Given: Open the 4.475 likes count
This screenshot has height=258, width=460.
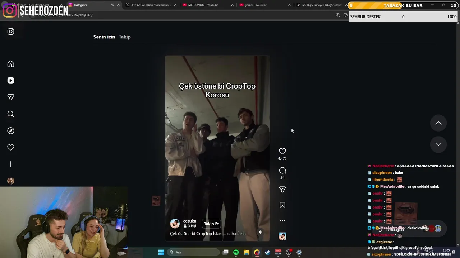Looking at the screenshot, I should click(x=282, y=158).
